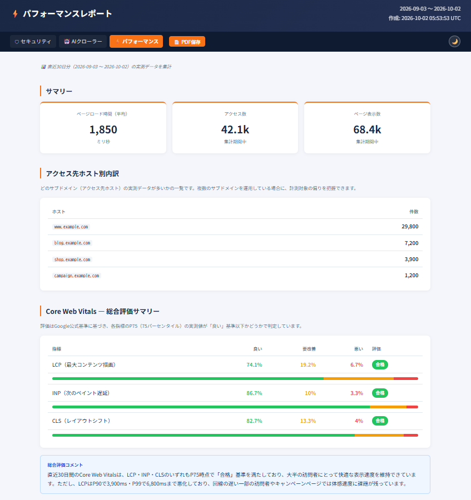Screen dimensions: 471x500
Task: Click the ホスト column header
Action: point(59,212)
